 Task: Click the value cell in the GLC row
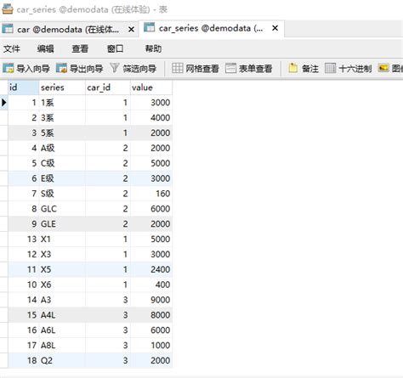[x=151, y=209]
